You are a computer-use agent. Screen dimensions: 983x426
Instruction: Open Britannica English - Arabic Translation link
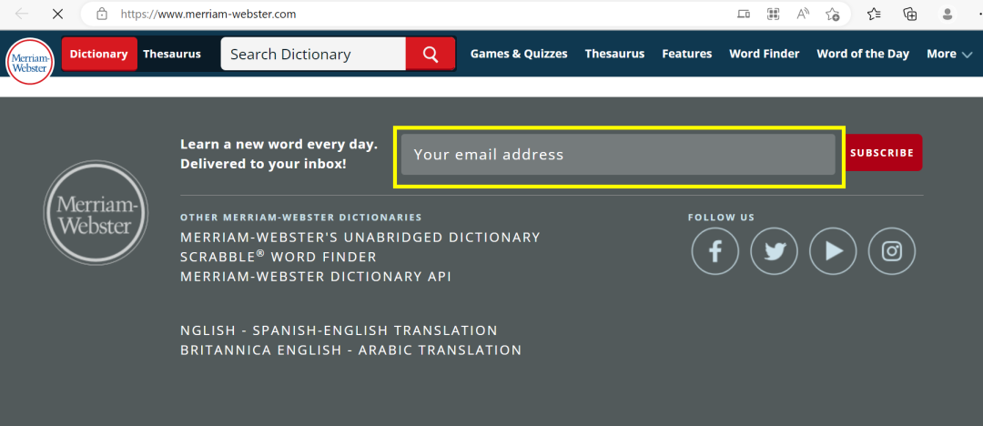[x=351, y=350]
